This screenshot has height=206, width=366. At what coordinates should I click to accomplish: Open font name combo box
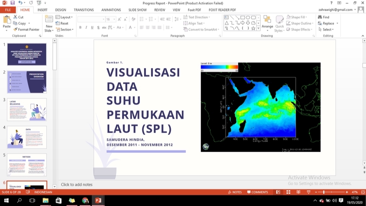coord(91,19)
